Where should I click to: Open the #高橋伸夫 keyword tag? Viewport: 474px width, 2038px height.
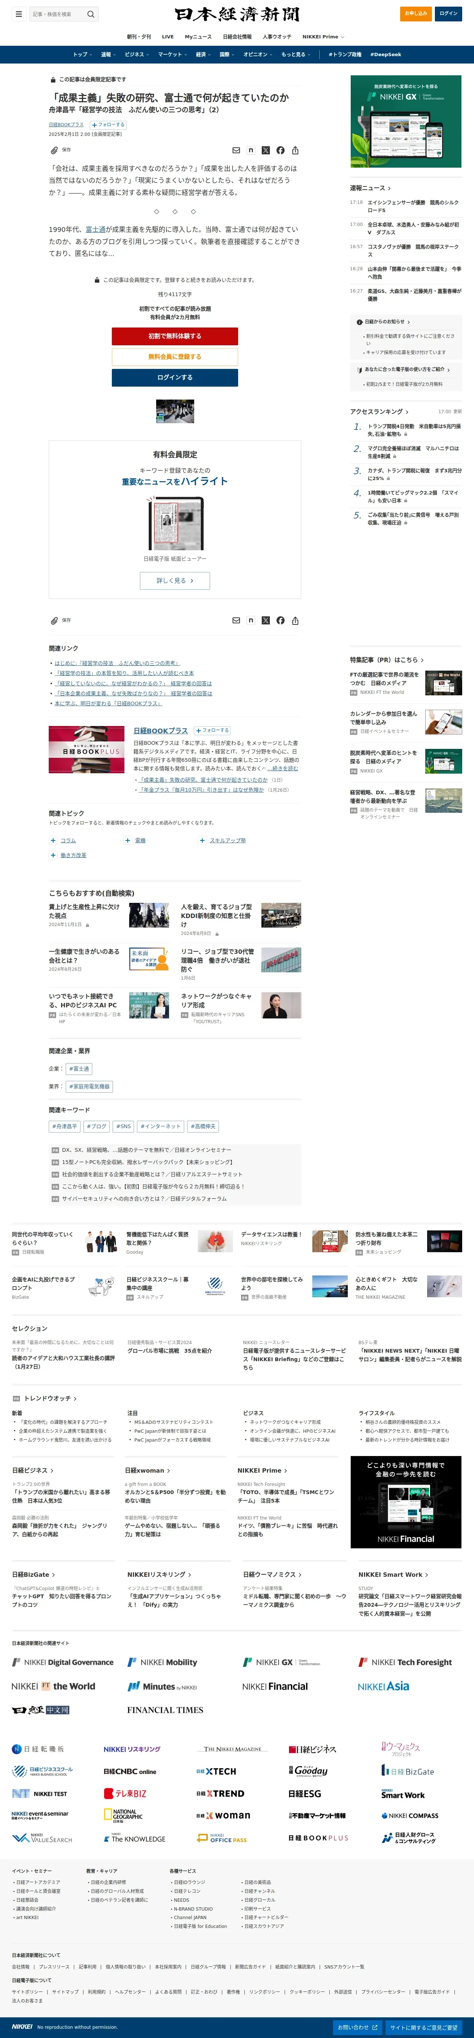(203, 1127)
